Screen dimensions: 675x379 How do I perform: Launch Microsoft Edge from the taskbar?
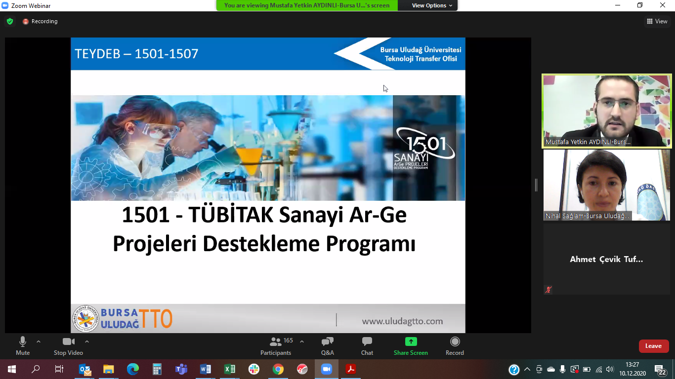tap(133, 369)
